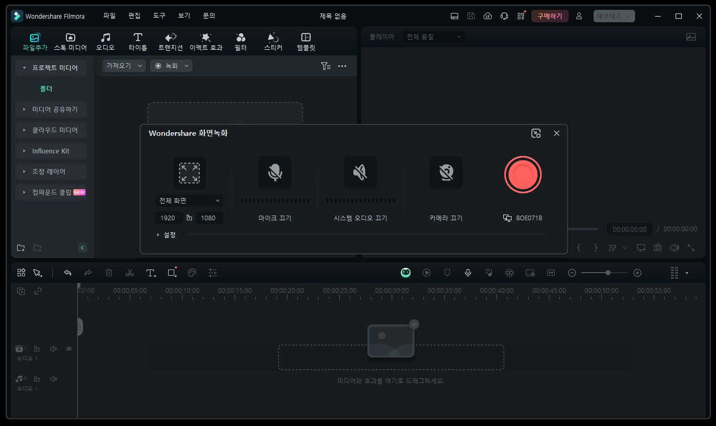Click the full screen capture area icon

pos(189,173)
